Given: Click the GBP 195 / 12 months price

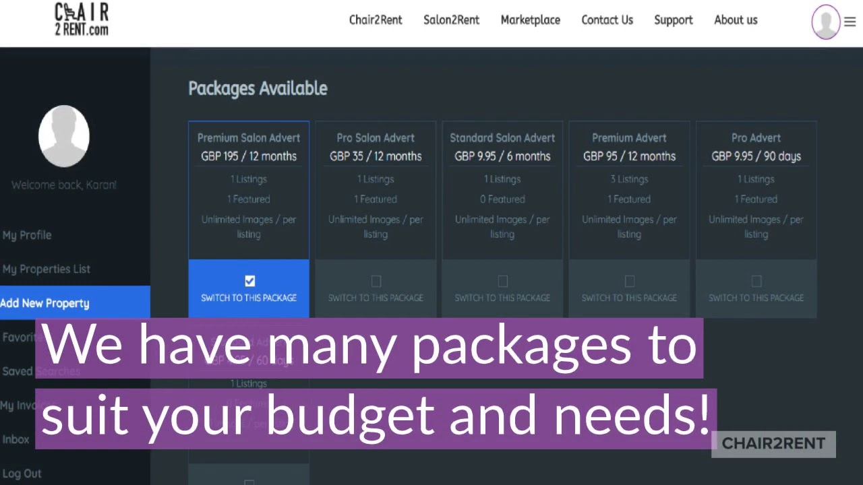Looking at the screenshot, I should (249, 156).
